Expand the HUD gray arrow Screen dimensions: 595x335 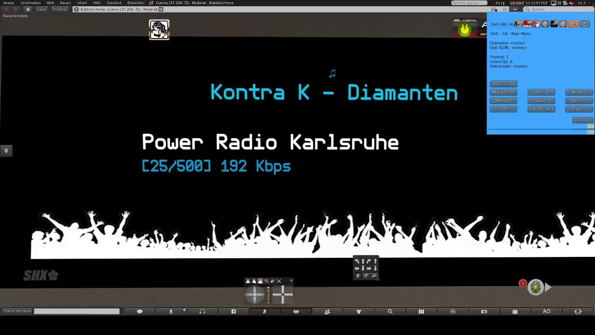pos(548,288)
